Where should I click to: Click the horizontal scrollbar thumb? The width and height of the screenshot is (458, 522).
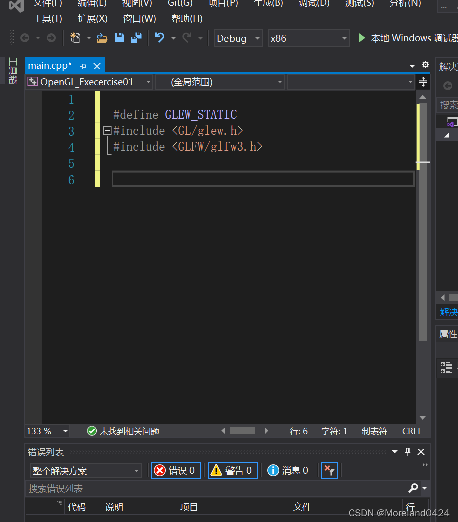[x=243, y=431]
